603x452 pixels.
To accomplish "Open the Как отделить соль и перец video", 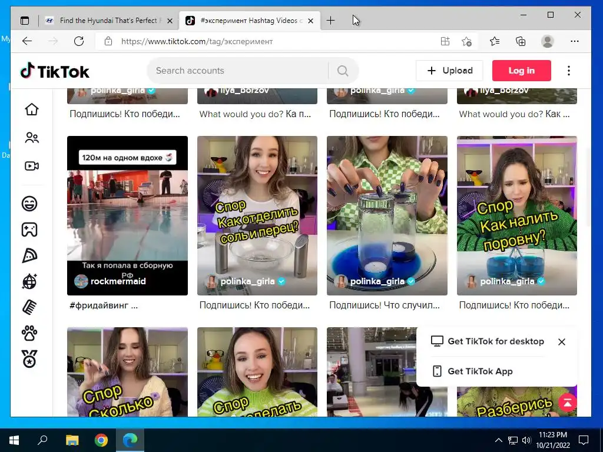I will point(257,215).
